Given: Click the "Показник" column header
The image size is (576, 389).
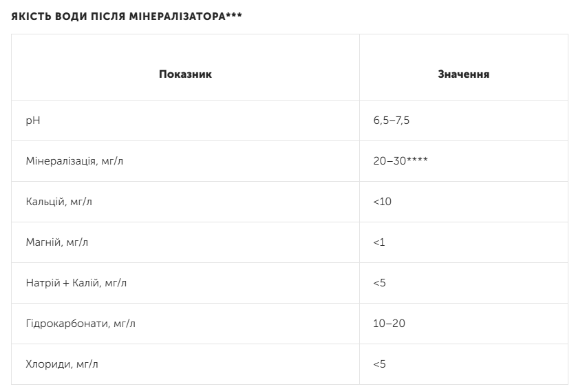Looking at the screenshot, I should (x=185, y=74).
